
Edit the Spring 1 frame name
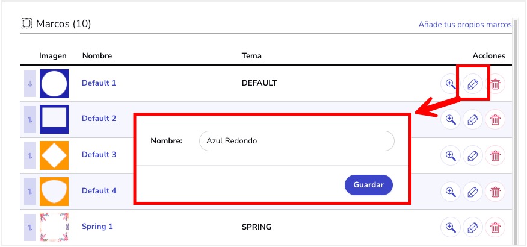pyautogui.click(x=473, y=227)
